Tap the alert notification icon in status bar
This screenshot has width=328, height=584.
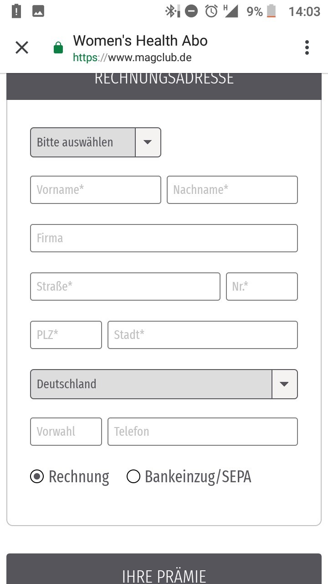coord(16,11)
